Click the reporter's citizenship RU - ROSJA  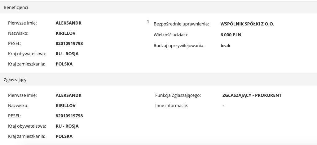coord(67,126)
